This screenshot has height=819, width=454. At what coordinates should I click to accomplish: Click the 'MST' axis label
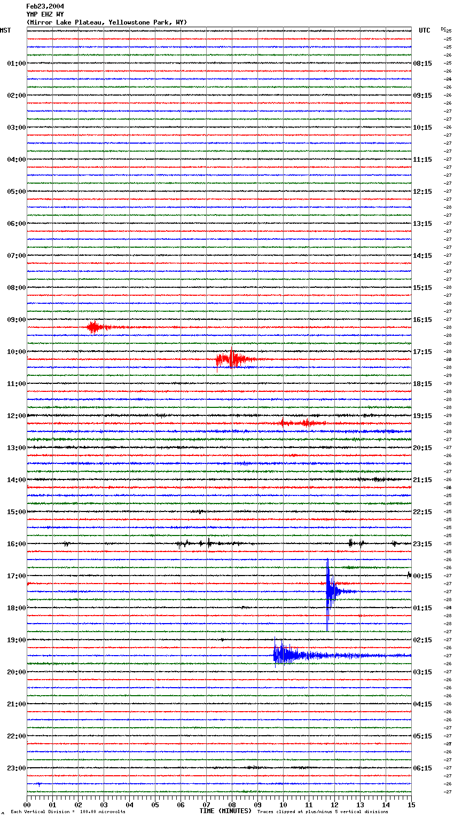click(x=5, y=30)
